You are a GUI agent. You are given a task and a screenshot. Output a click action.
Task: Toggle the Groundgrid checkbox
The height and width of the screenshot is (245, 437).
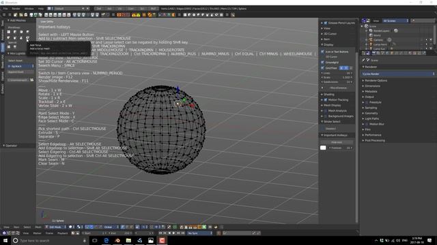click(x=323, y=62)
